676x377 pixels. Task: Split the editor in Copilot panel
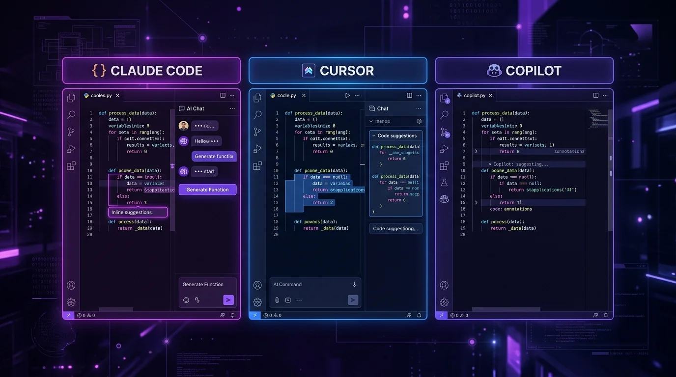click(596, 95)
